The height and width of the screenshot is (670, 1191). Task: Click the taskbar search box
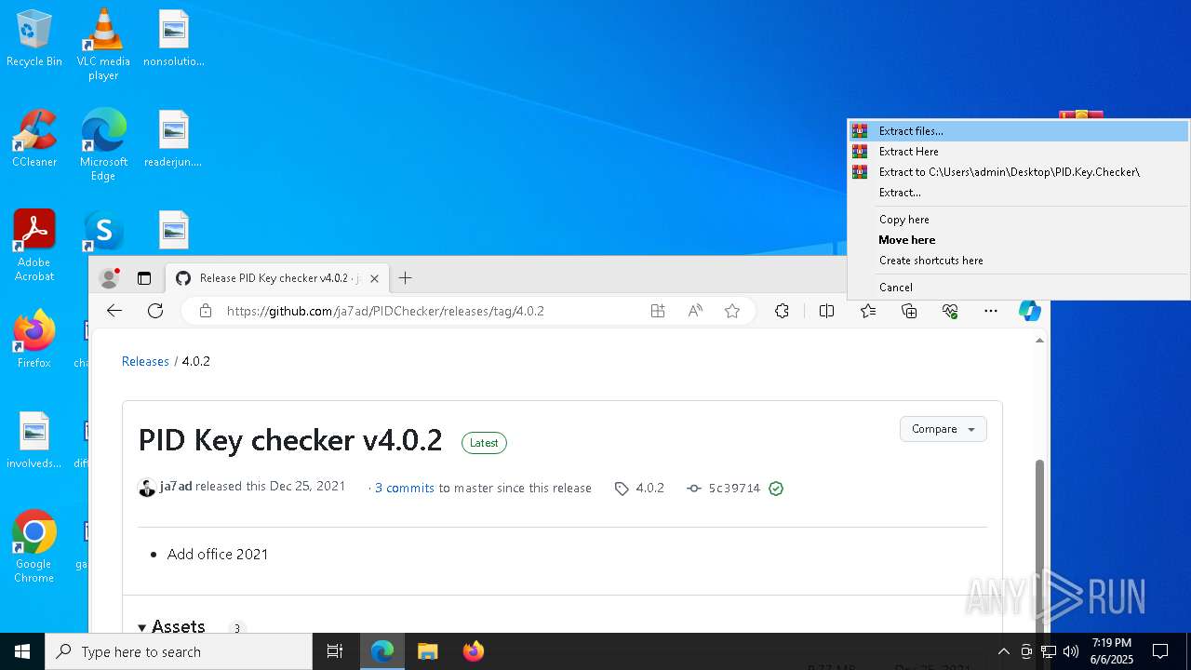tap(179, 651)
